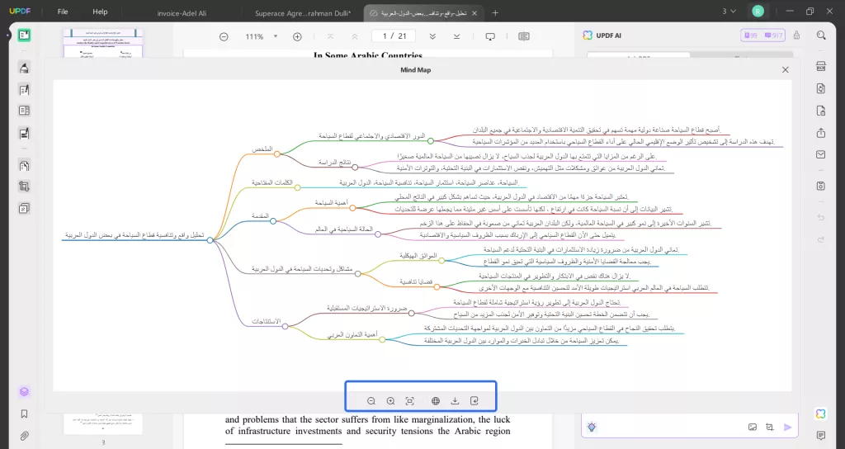Screen dimensions: 845x449
Task: Click the globe language icon below mind map
Action: click(x=436, y=401)
